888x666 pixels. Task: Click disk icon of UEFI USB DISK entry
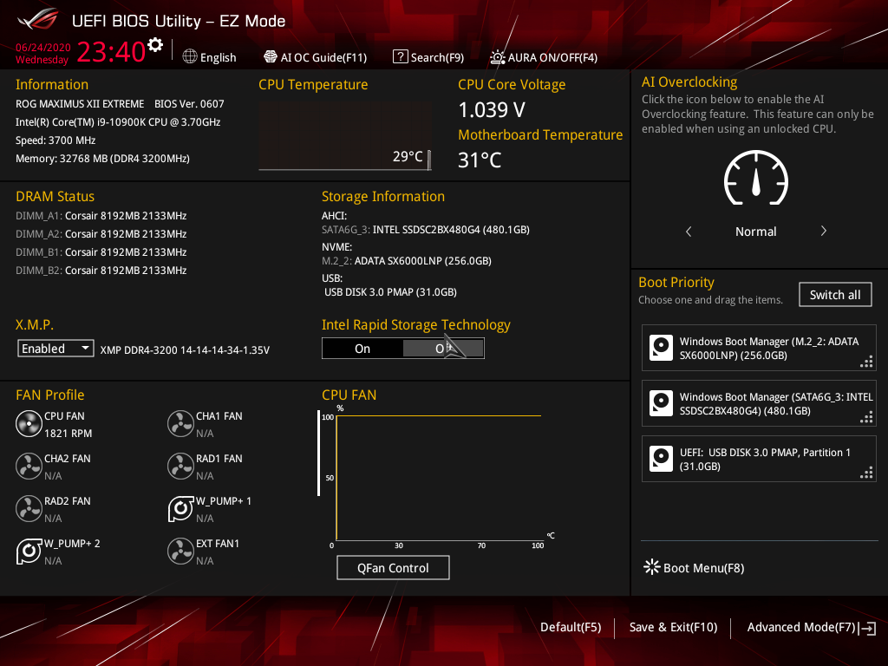[661, 459]
